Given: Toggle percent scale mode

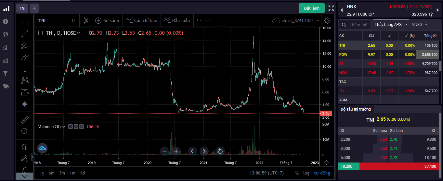Looking at the screenshot, I should click(297, 173).
